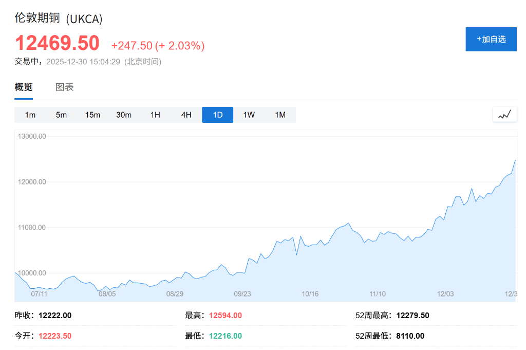
Task: Click the UKCA title link
Action: coord(59,19)
